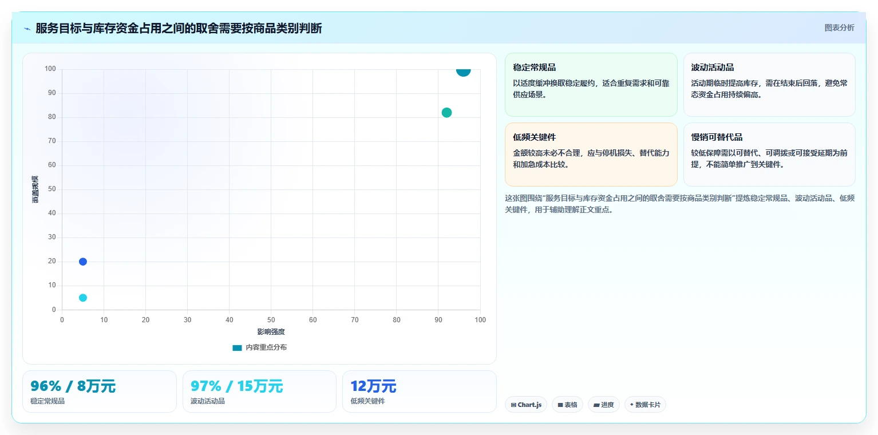Open the 低频关键件 card
Screen dimensions: 878x435
(x=591, y=155)
